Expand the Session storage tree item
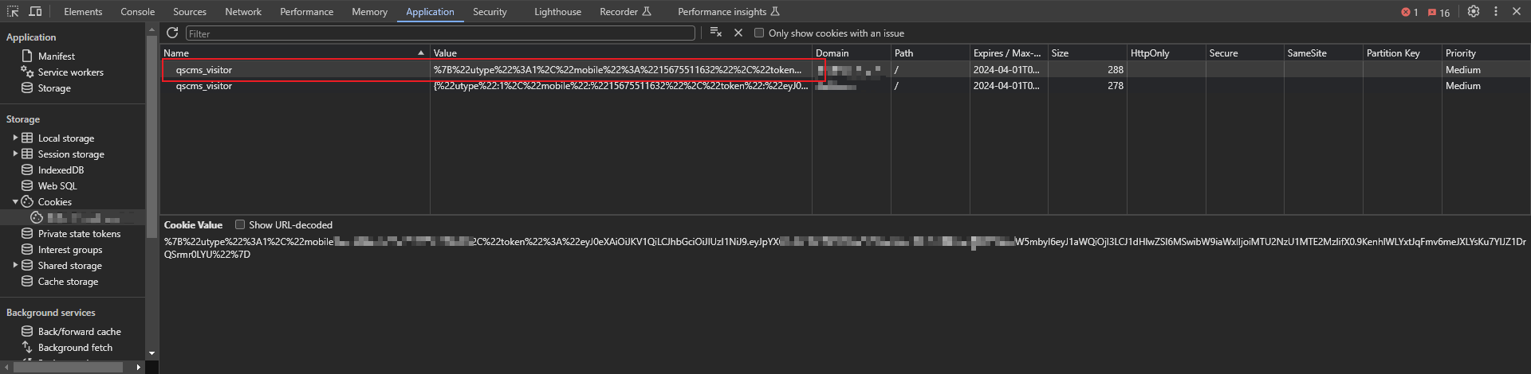Image resolution: width=1531 pixels, height=374 pixels. [x=15, y=154]
